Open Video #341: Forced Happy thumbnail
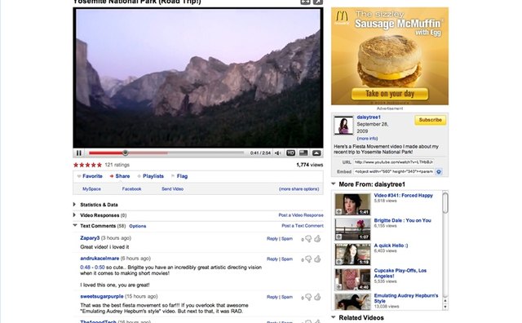Viewport: 522px width, 323px height. coord(352,204)
